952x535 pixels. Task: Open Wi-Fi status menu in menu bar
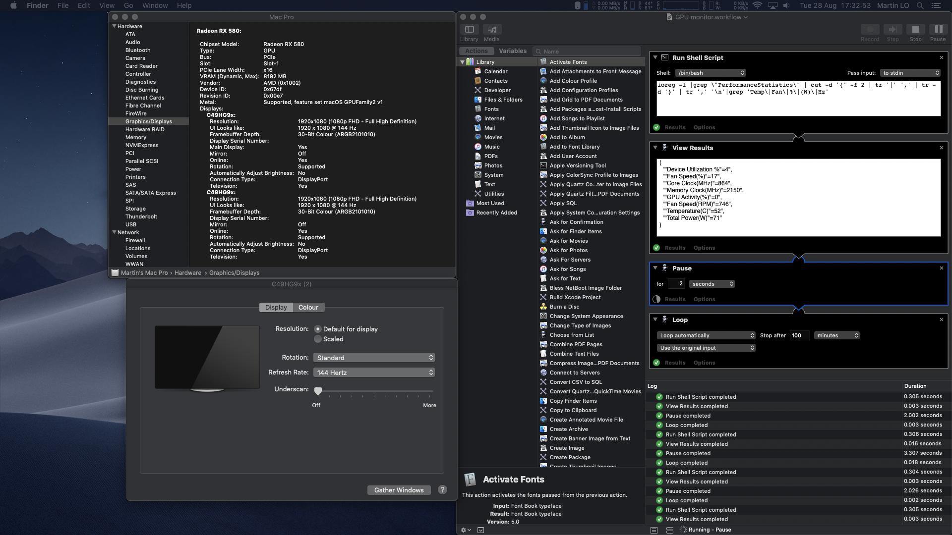tap(757, 5)
